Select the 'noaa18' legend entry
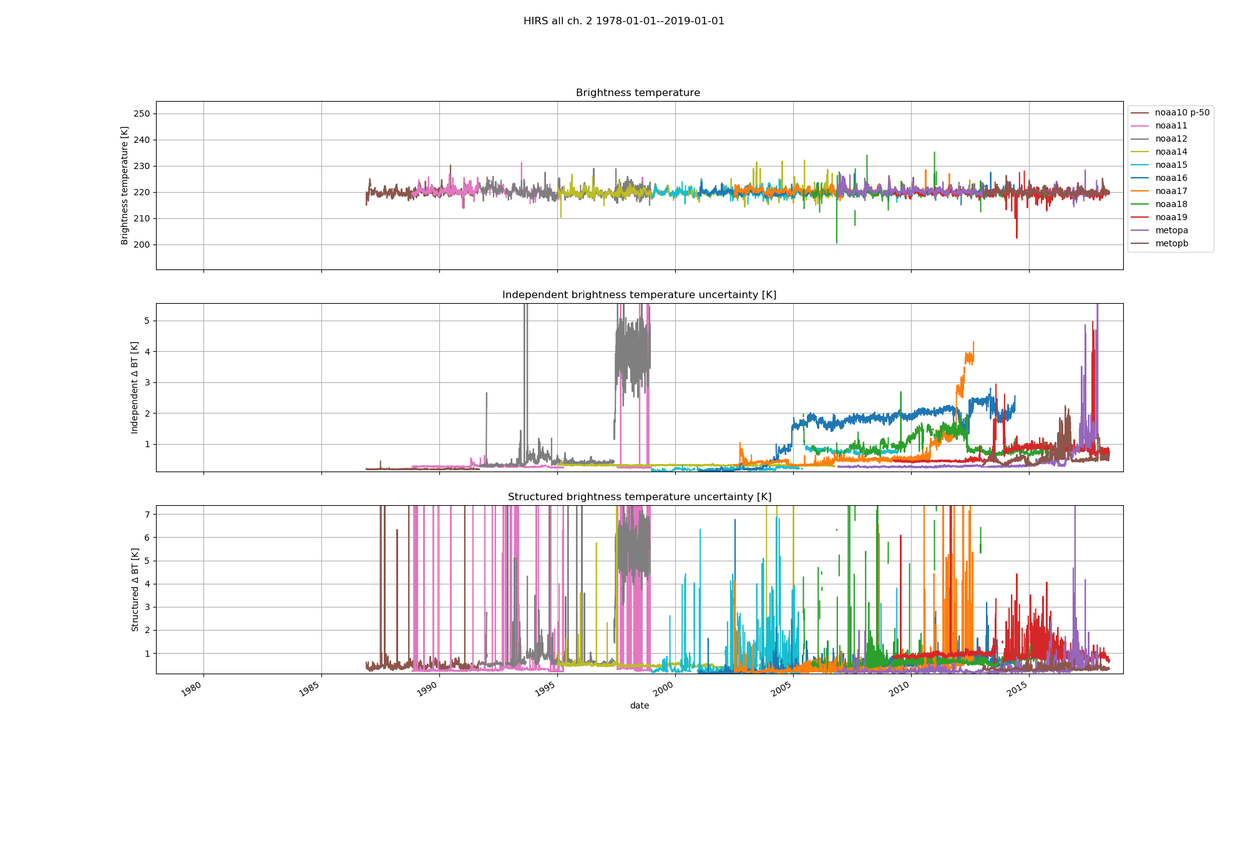 1159,205
